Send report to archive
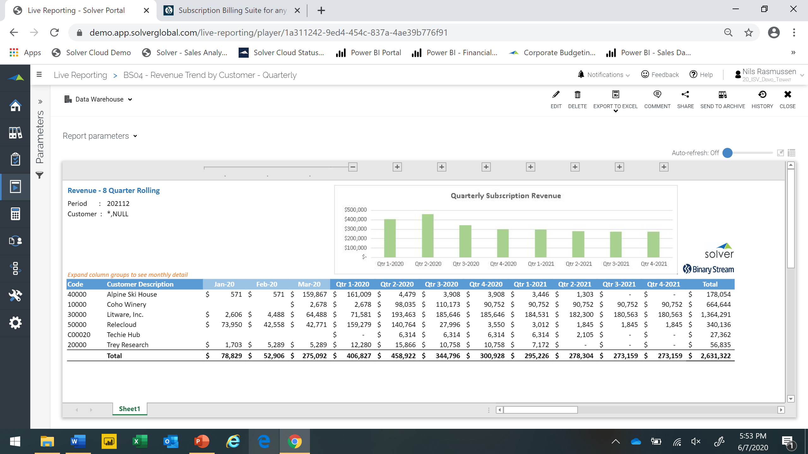 722,95
